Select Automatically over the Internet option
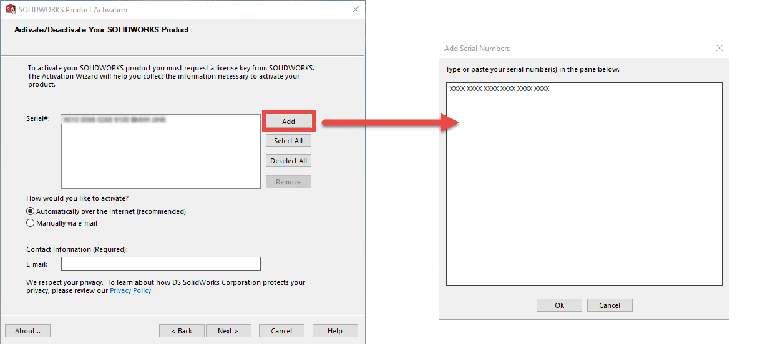Screen dimensions: 760x344 pos(106,211)
